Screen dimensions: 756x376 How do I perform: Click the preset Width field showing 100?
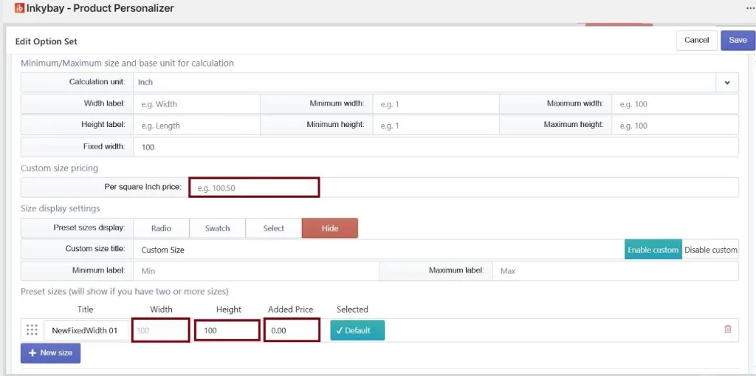click(160, 331)
